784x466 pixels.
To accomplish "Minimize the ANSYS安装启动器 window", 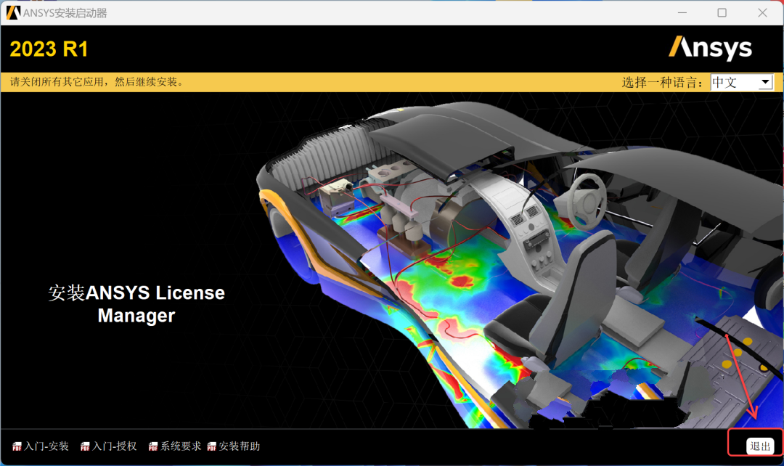I will pos(682,12).
